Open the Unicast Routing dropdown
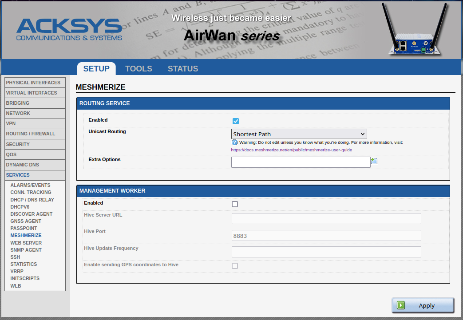Viewport: 463px width, 320px height. [x=299, y=134]
